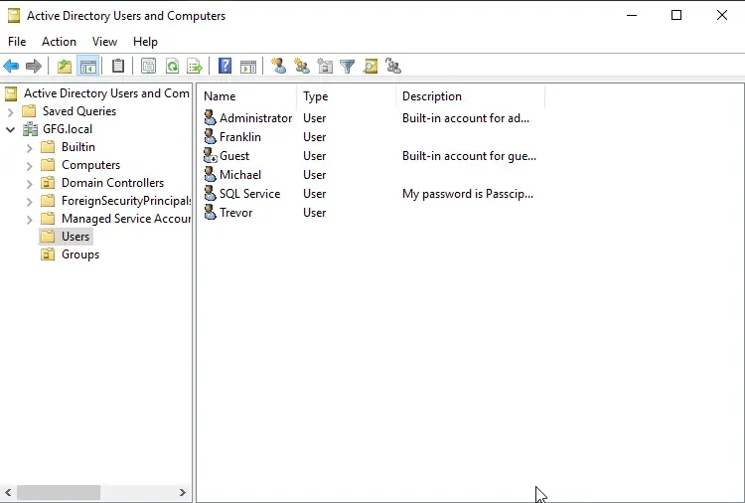Select the Groups OU in tree

click(x=80, y=254)
